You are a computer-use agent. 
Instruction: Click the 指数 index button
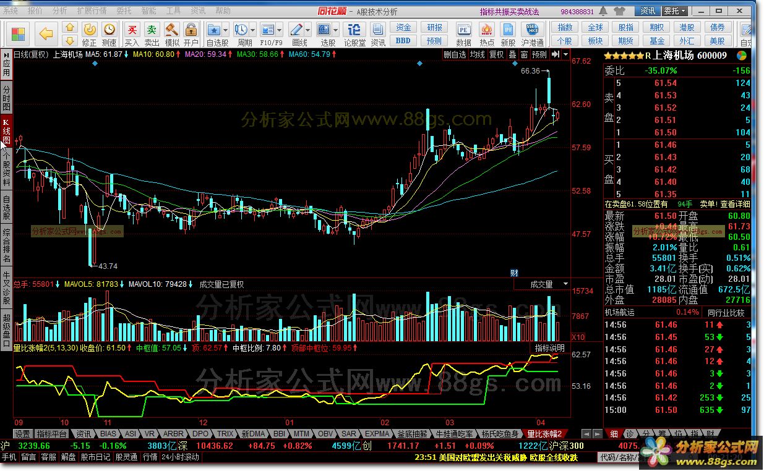click(565, 28)
